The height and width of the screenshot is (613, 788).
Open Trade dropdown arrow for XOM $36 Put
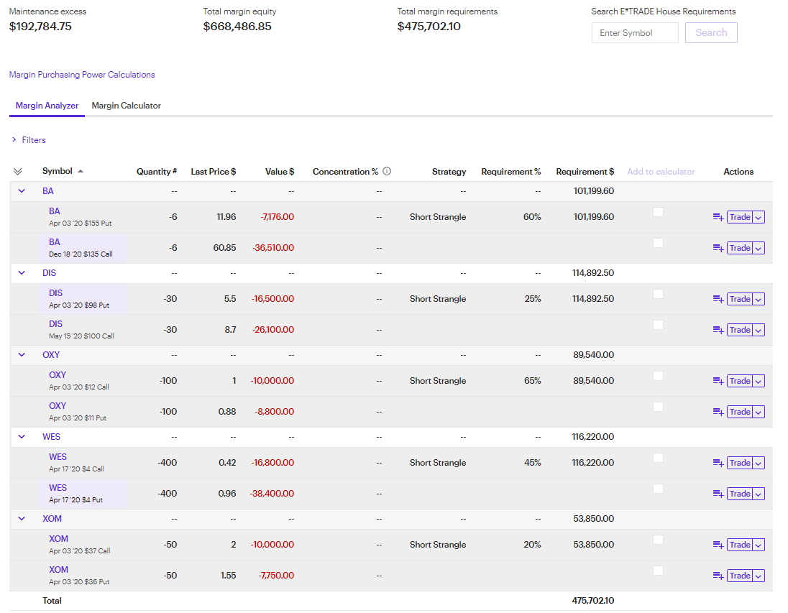(x=759, y=576)
